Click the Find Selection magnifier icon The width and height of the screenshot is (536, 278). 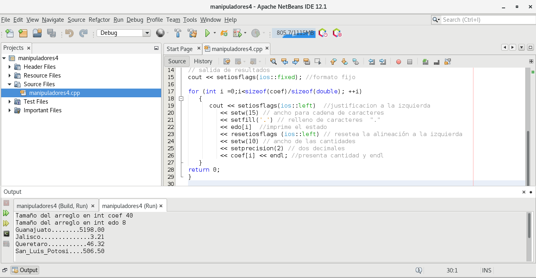pyautogui.click(x=273, y=62)
